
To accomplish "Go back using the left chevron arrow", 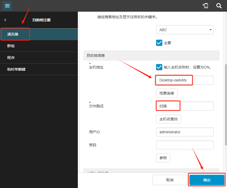I will 5,20.
